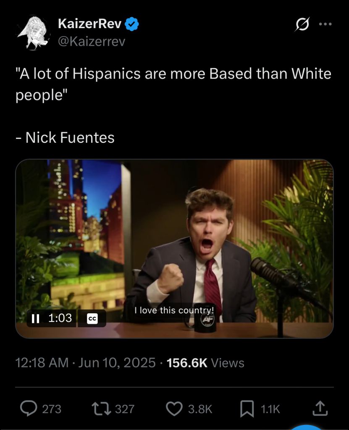Viewport: 349px width, 430px height.
Task: Open the three-dot more options menu
Action: (325, 24)
